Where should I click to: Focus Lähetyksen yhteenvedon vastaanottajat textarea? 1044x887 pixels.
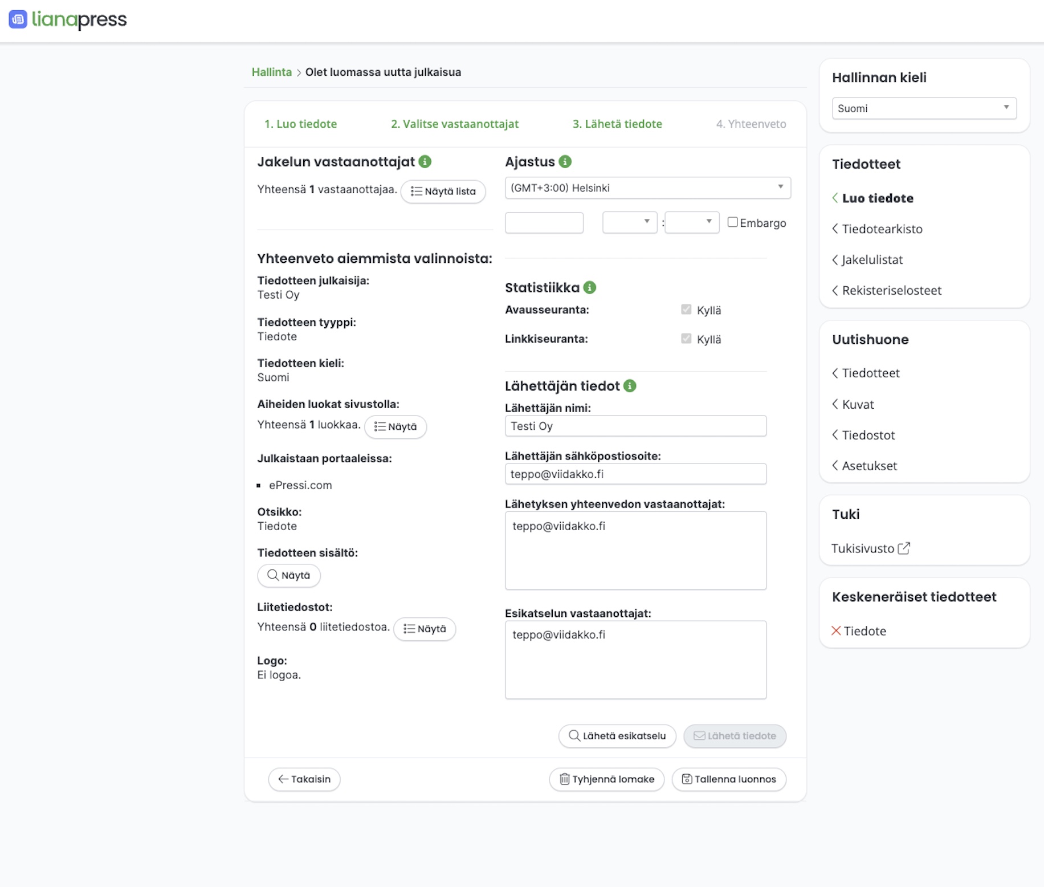click(636, 551)
